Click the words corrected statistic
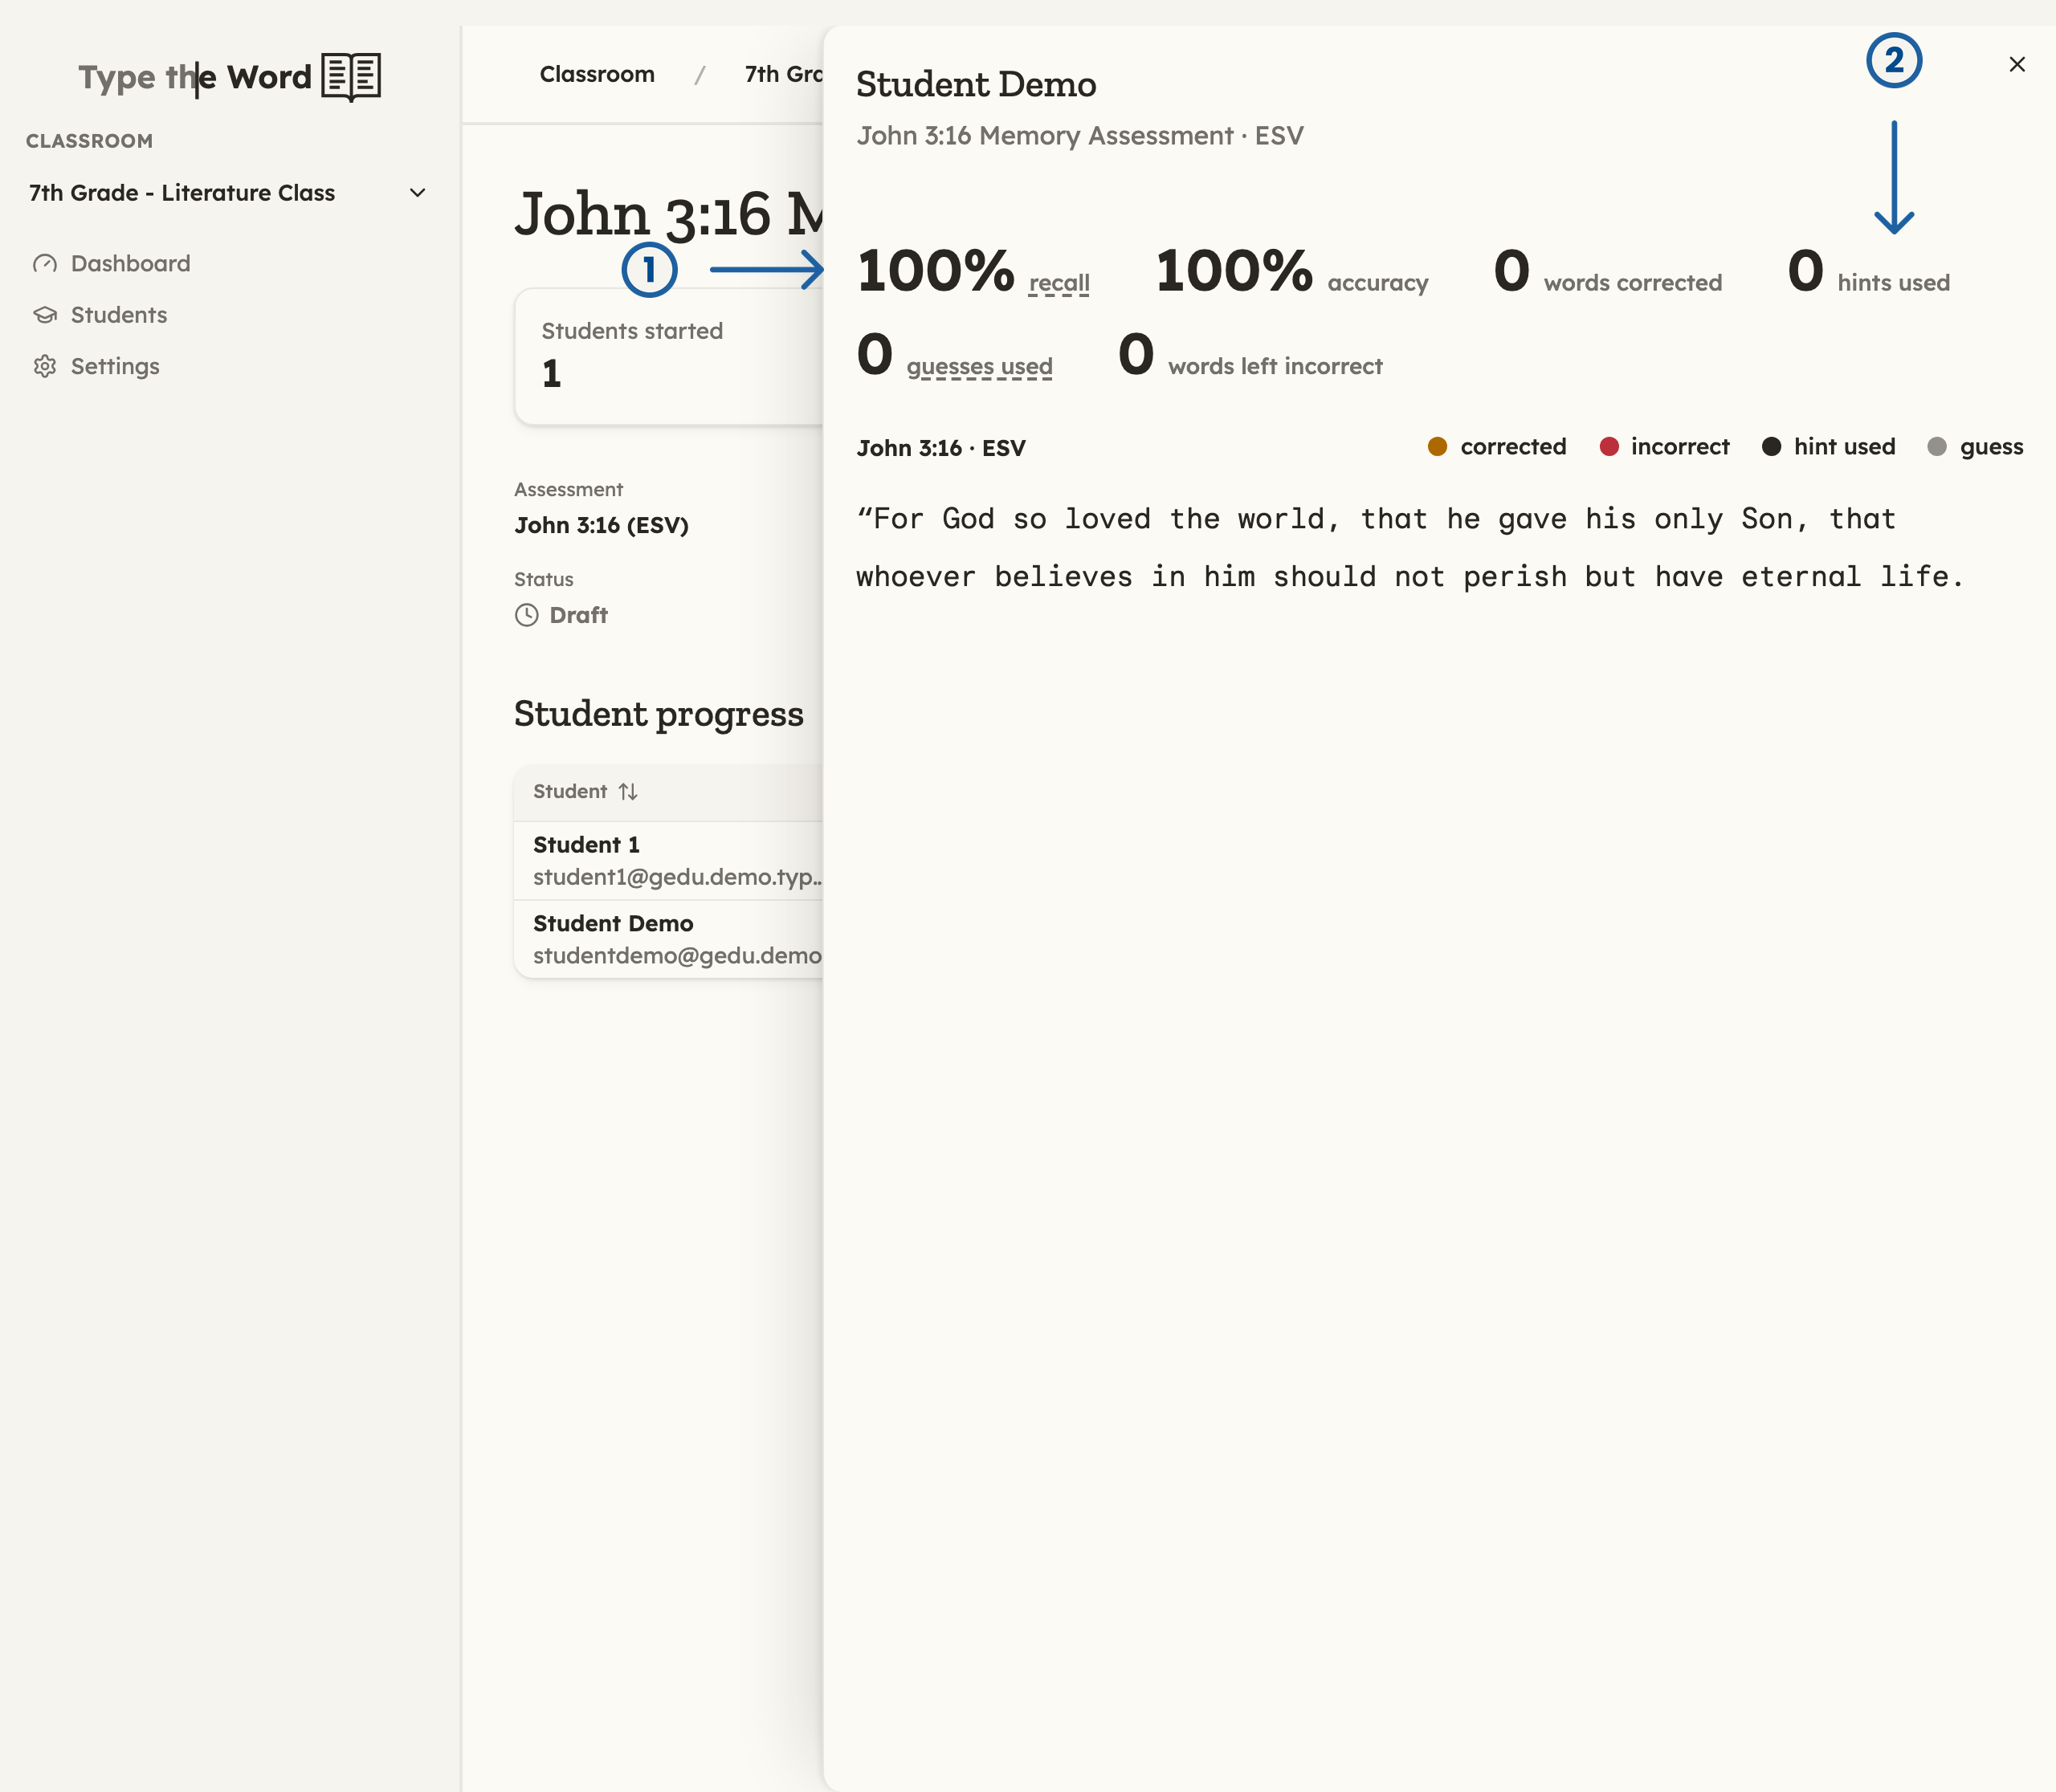 point(1608,272)
